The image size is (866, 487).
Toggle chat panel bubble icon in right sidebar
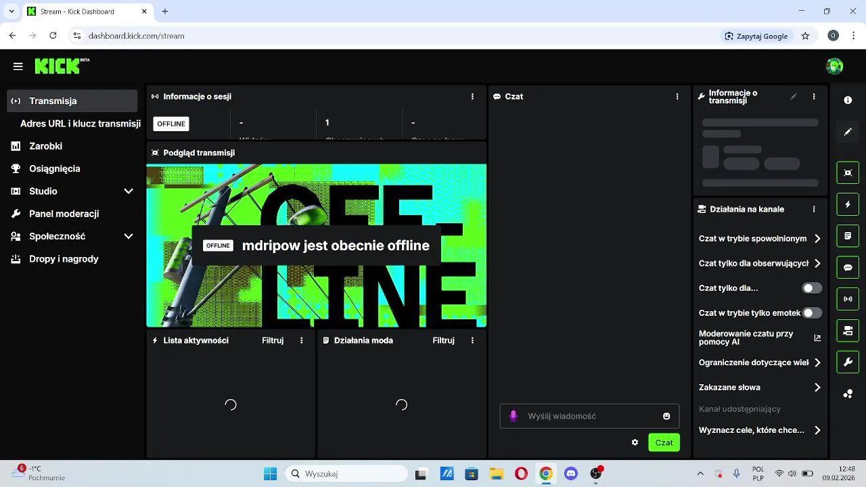coord(848,268)
